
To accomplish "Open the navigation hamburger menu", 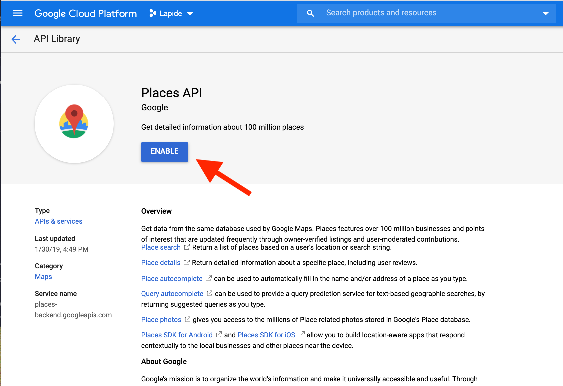I will coord(17,13).
